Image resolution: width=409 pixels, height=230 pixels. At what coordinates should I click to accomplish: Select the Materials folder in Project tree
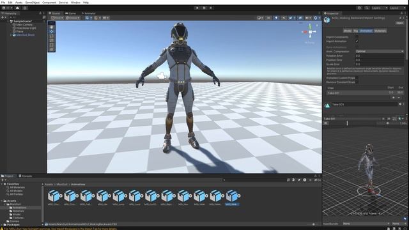pyautogui.click(x=19, y=211)
